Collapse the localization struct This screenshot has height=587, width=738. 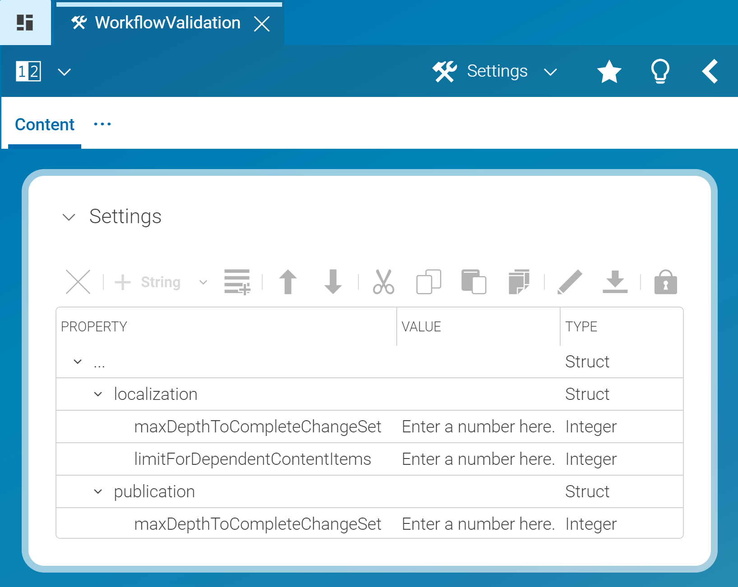tap(97, 394)
